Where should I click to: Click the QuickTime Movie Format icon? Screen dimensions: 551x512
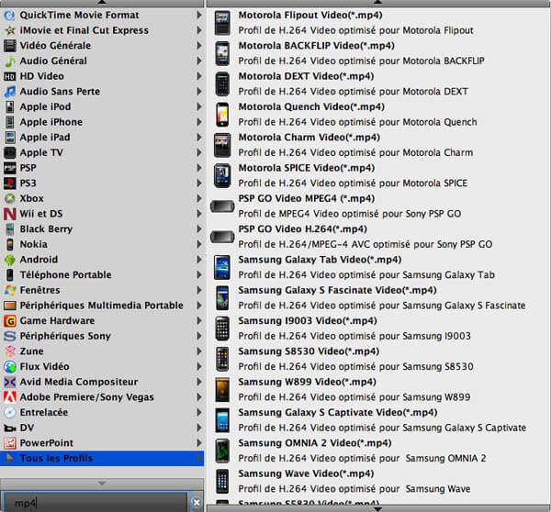pyautogui.click(x=10, y=15)
